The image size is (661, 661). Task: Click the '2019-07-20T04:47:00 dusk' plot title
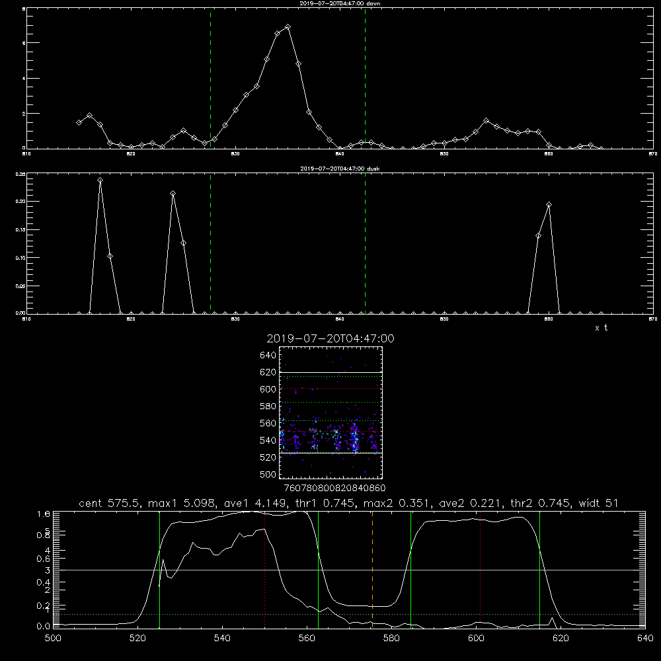(x=340, y=169)
